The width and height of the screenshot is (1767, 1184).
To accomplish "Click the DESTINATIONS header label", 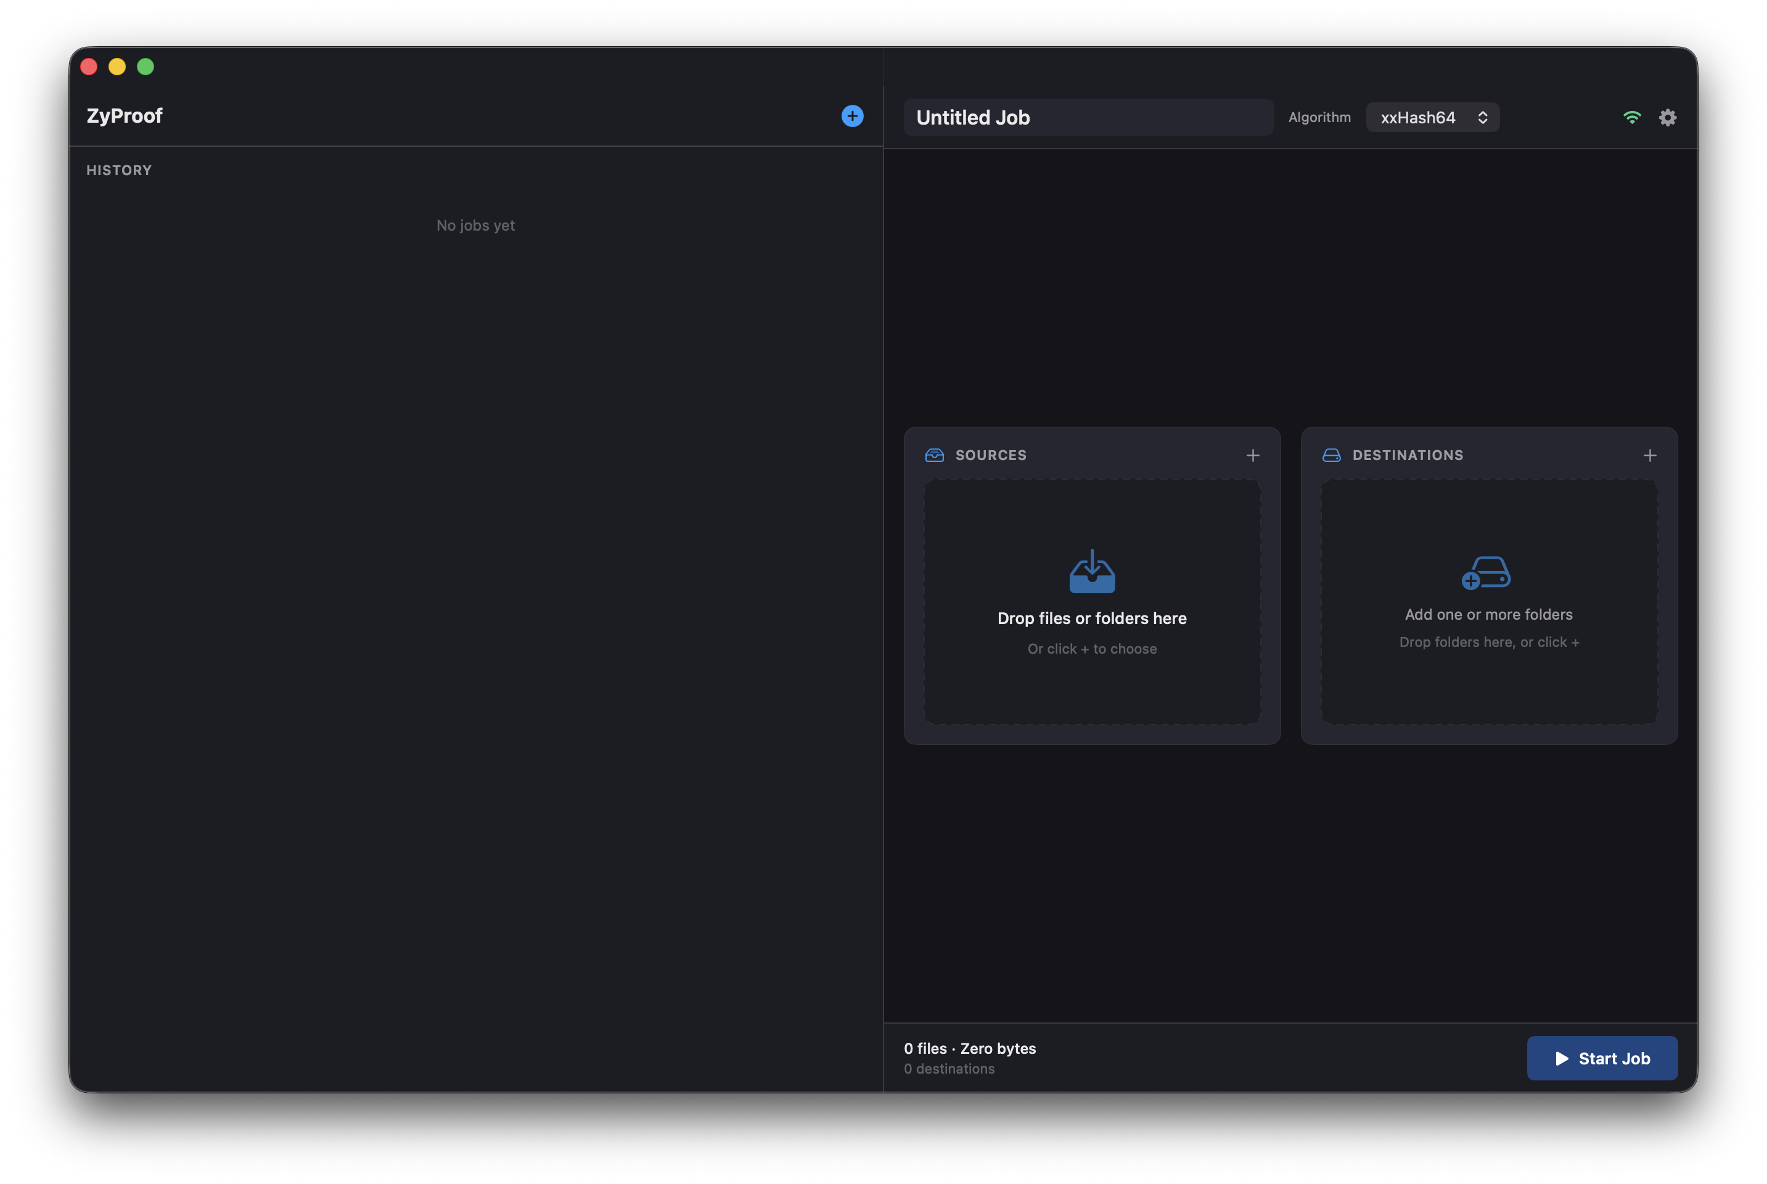I will point(1408,455).
